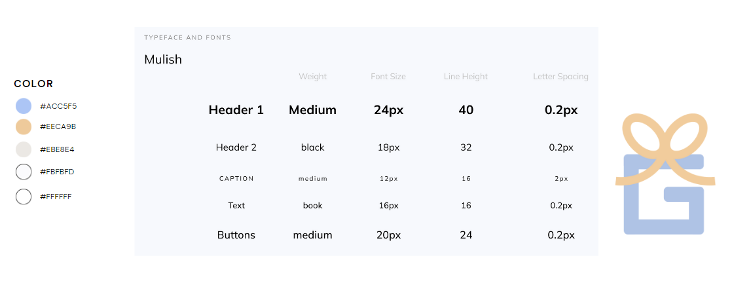Click the #ACC5F5 hex code text
The height and width of the screenshot is (287, 732).
(58, 106)
